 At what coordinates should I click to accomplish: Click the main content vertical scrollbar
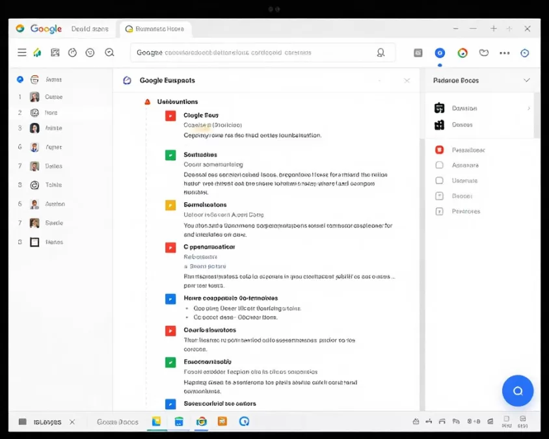click(x=422, y=275)
